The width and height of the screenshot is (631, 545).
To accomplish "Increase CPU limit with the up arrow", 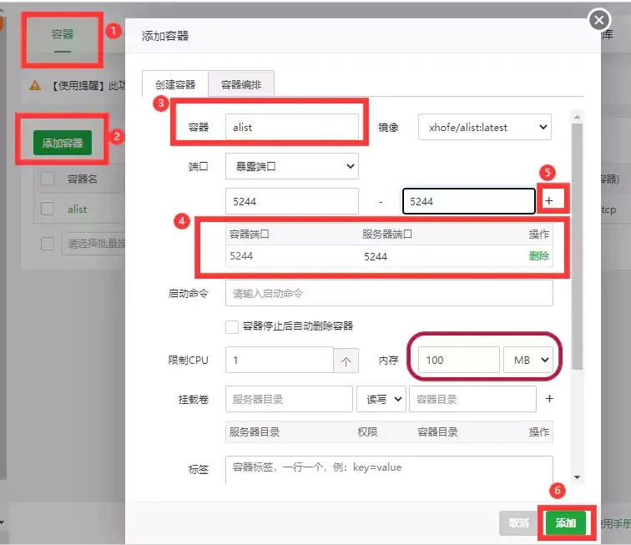I will (346, 360).
